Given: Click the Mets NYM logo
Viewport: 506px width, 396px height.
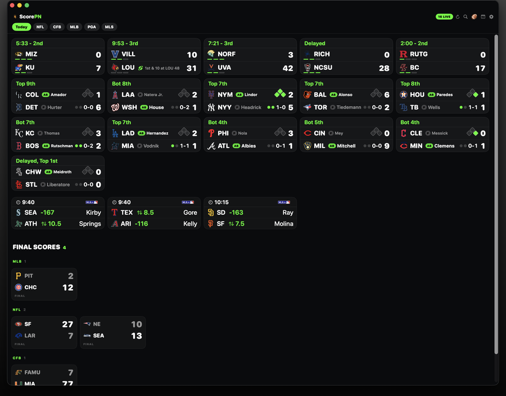Looking at the screenshot, I should (x=211, y=94).
